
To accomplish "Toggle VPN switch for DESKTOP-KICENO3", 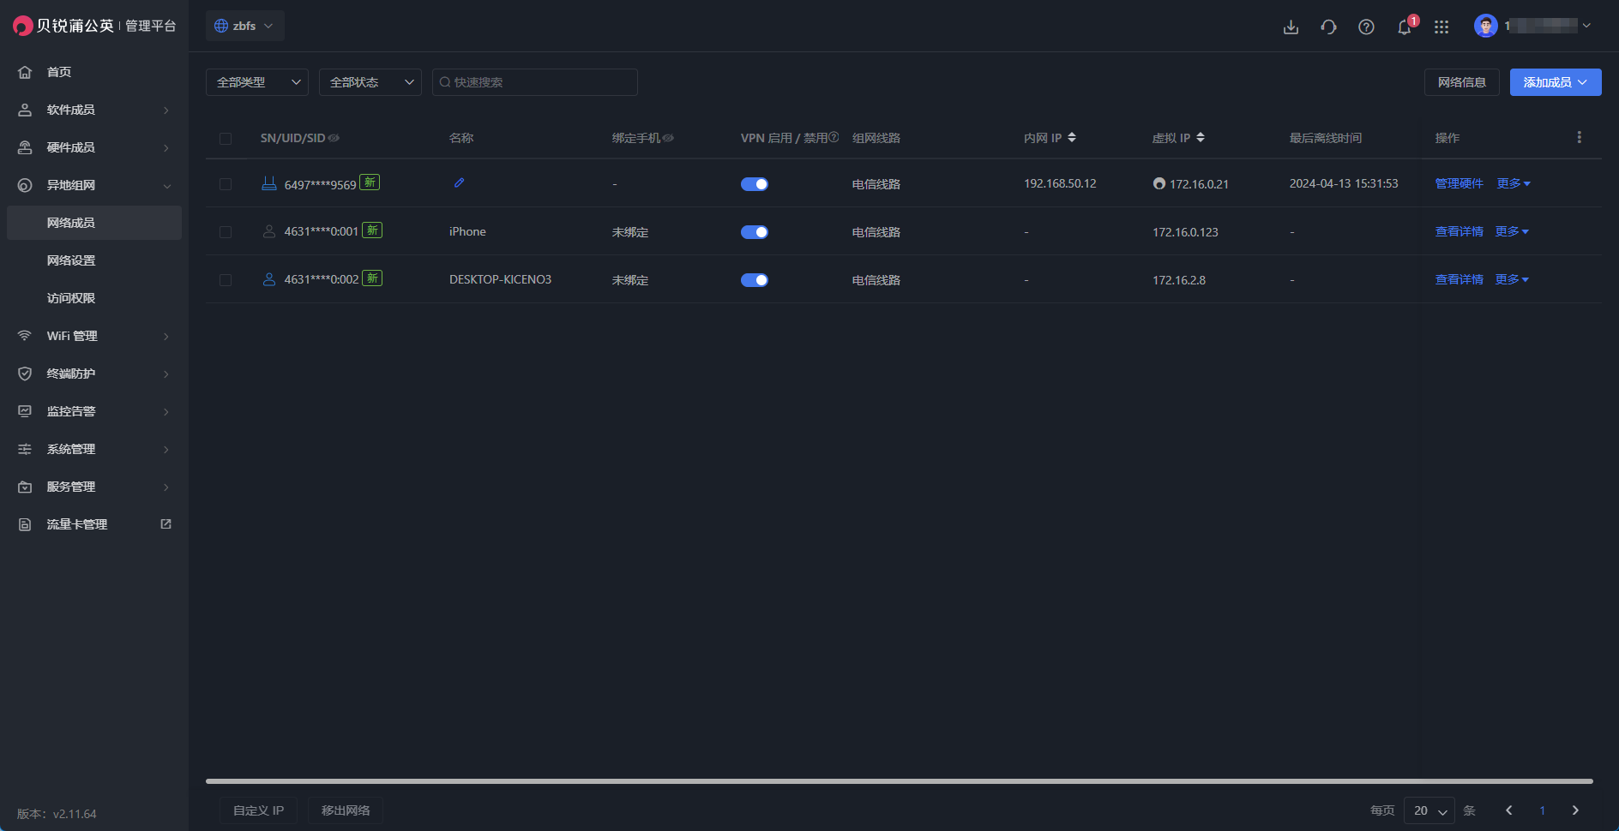I will [754, 280].
